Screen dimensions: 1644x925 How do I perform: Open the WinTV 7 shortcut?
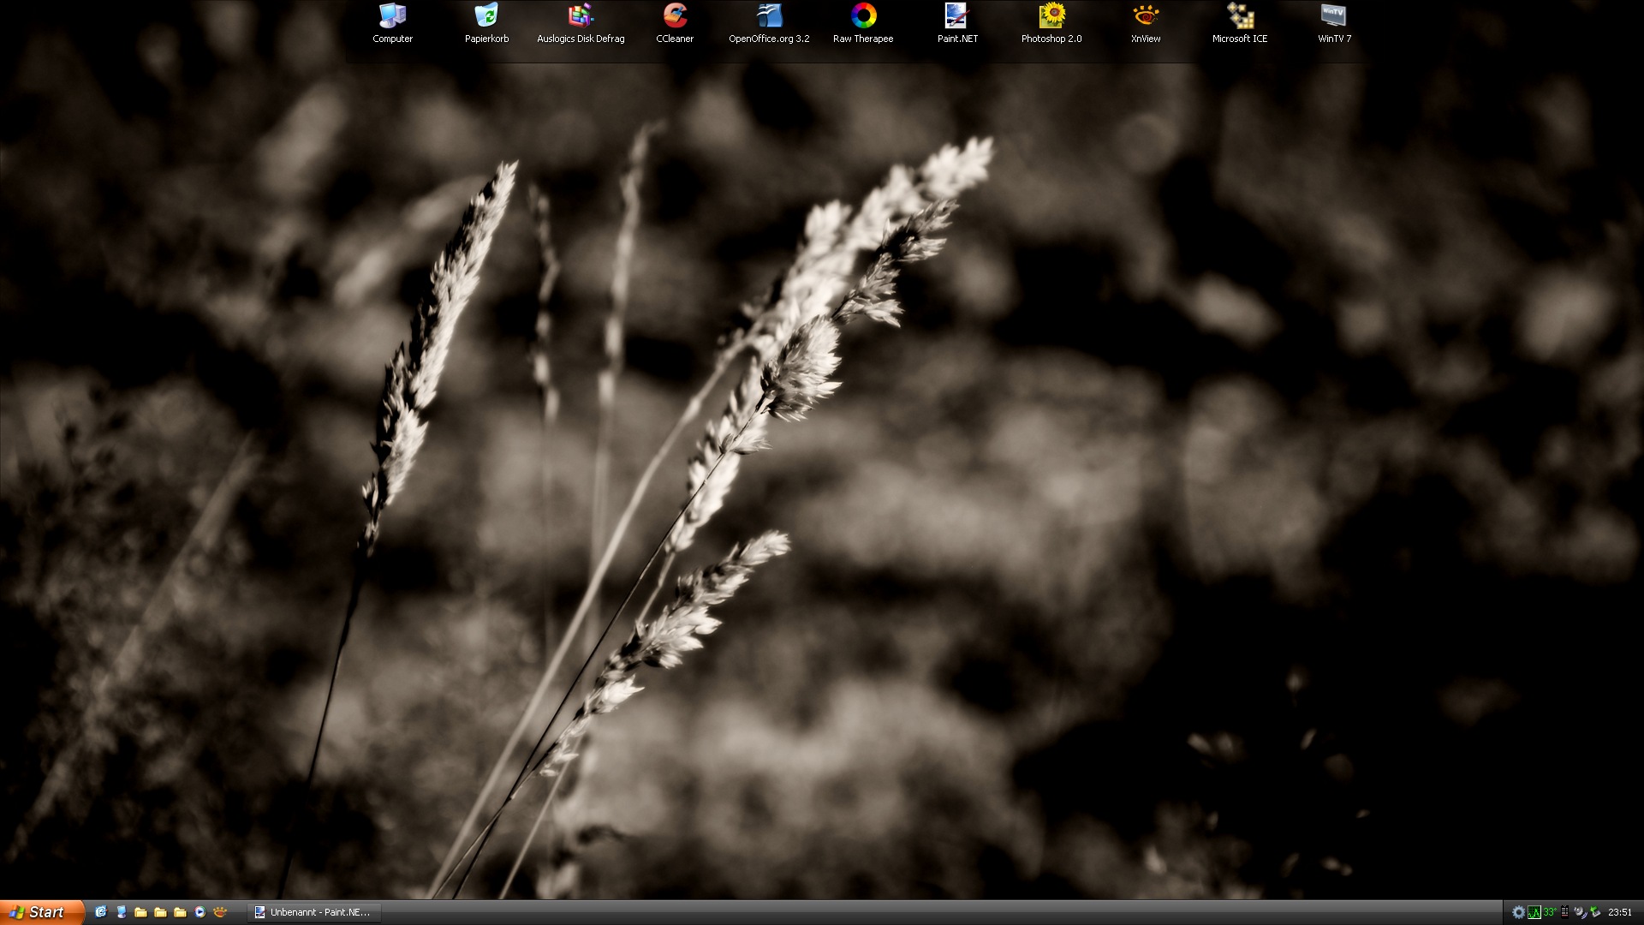1334,16
